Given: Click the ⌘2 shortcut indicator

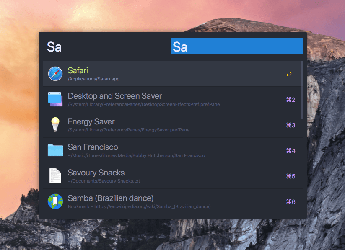Looking at the screenshot, I should (291, 100).
